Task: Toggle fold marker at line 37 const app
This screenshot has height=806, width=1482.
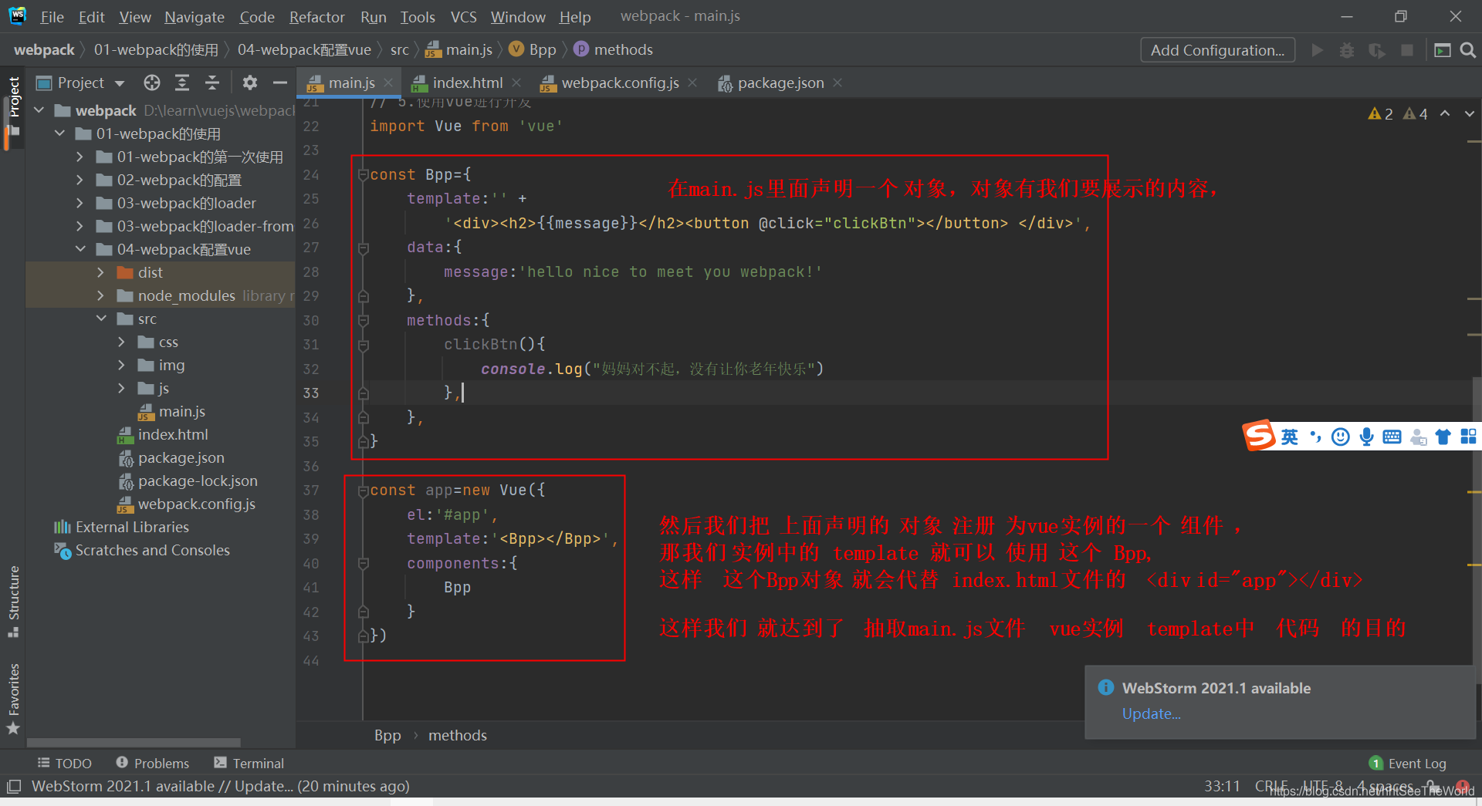Action: tap(364, 490)
